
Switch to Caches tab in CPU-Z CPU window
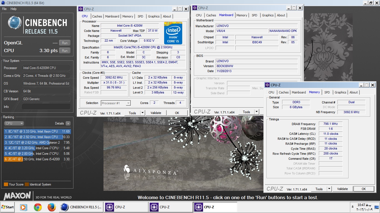click(97, 16)
